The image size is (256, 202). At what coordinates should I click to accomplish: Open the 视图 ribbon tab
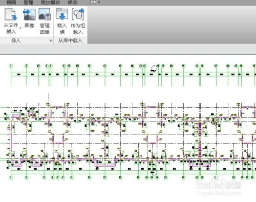pos(11,3)
